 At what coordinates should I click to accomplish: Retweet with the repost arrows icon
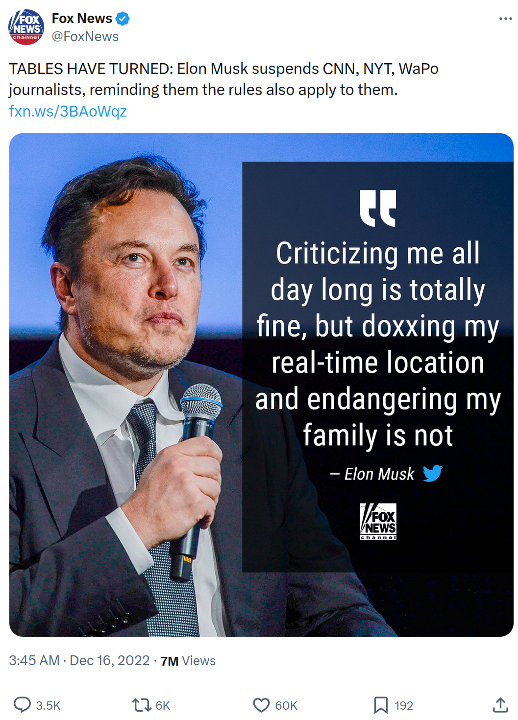tap(142, 705)
